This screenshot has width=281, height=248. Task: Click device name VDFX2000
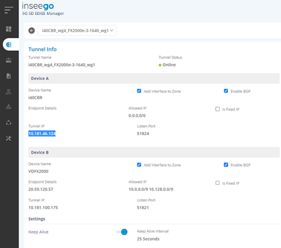tap(38, 171)
